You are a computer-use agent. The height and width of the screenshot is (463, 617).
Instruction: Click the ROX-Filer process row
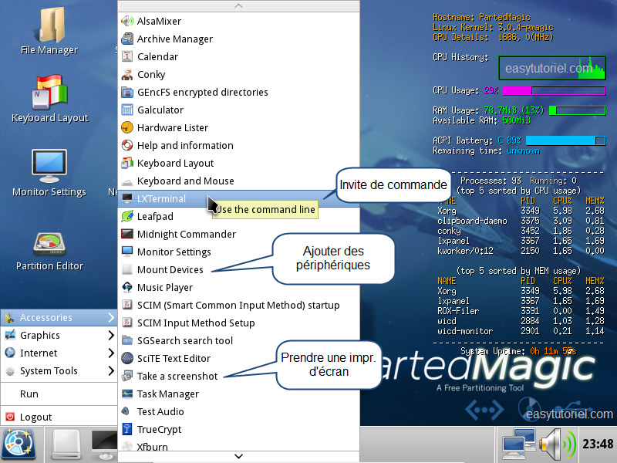pos(521,311)
